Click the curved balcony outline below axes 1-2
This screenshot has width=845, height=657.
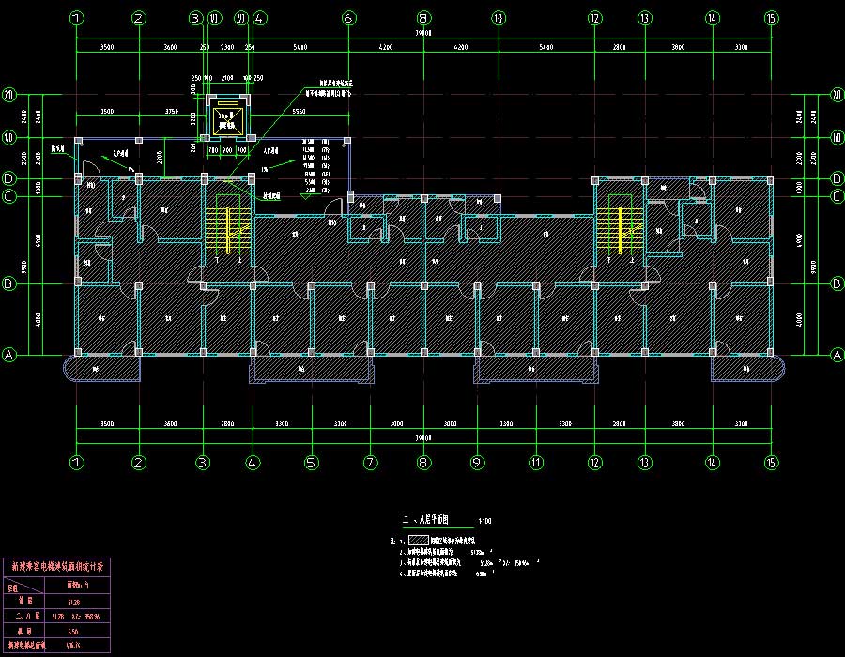[101, 368]
